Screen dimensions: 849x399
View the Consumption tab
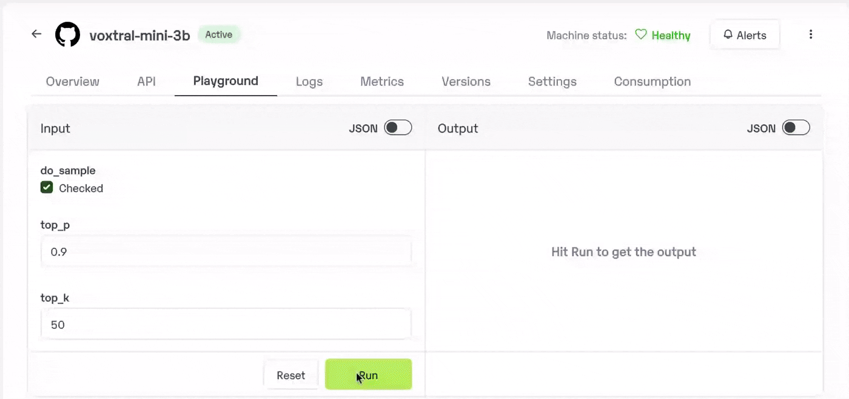[x=653, y=82]
